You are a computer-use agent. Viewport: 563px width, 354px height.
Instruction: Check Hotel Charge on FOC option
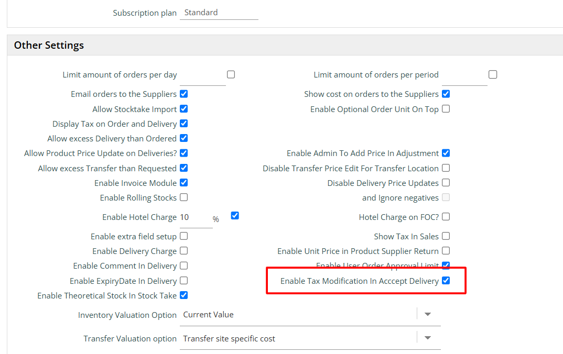point(446,217)
